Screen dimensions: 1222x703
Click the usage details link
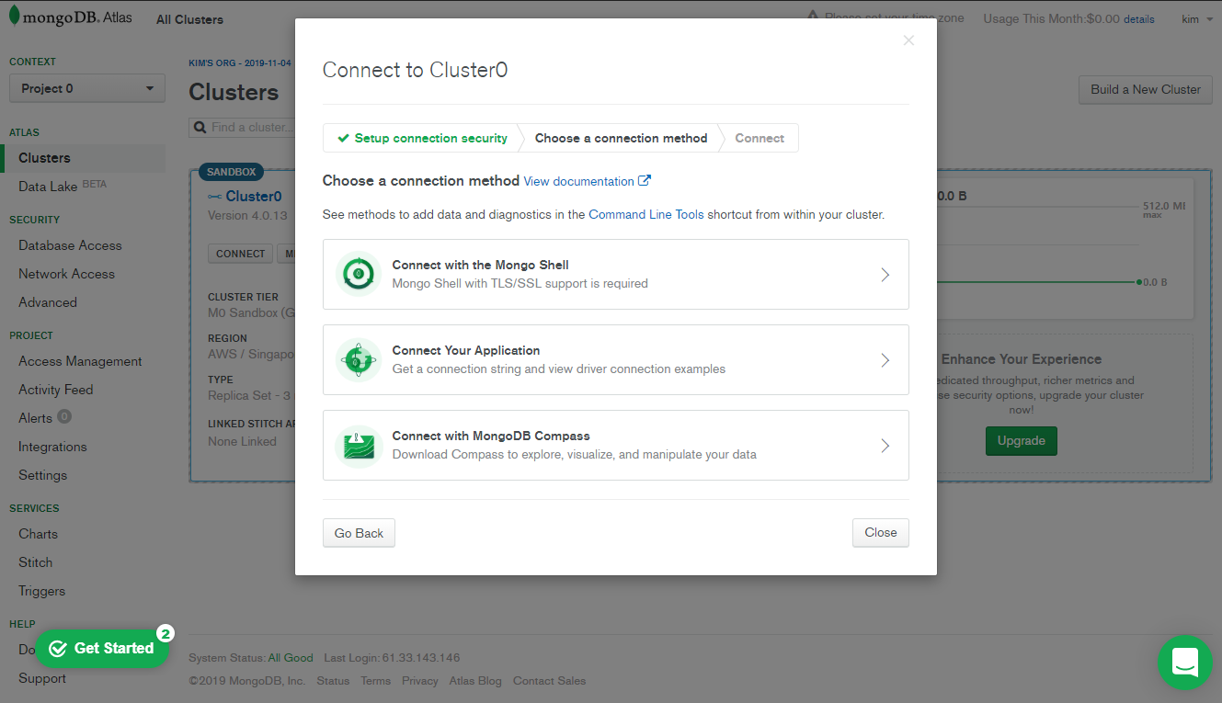pyautogui.click(x=1138, y=19)
